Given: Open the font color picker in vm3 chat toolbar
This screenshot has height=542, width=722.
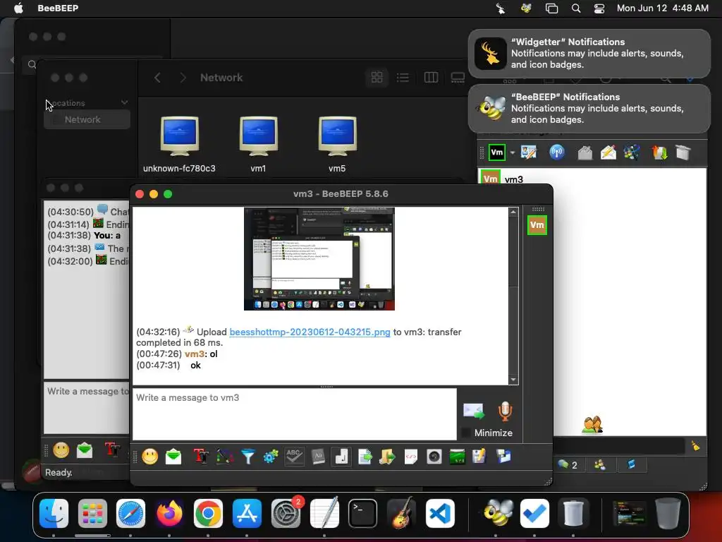Looking at the screenshot, I should pyautogui.click(x=225, y=457).
